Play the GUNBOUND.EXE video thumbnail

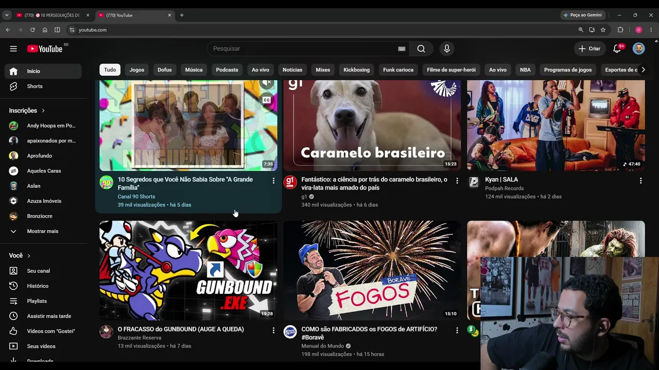pos(188,271)
